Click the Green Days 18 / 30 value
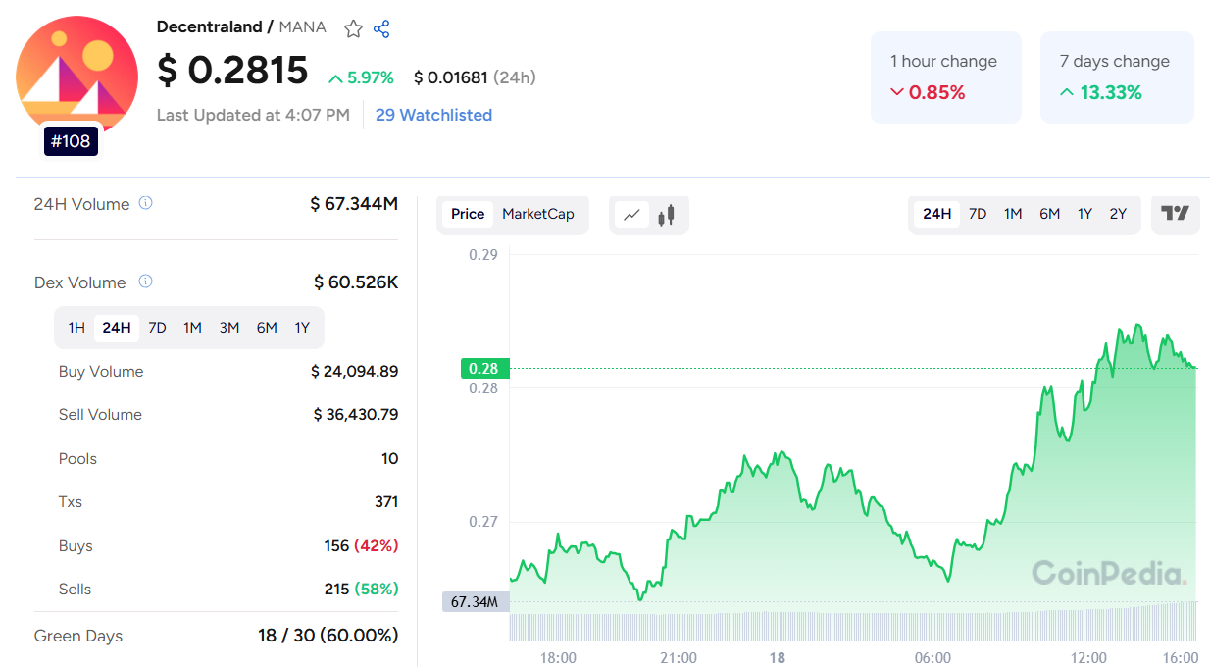 (328, 636)
